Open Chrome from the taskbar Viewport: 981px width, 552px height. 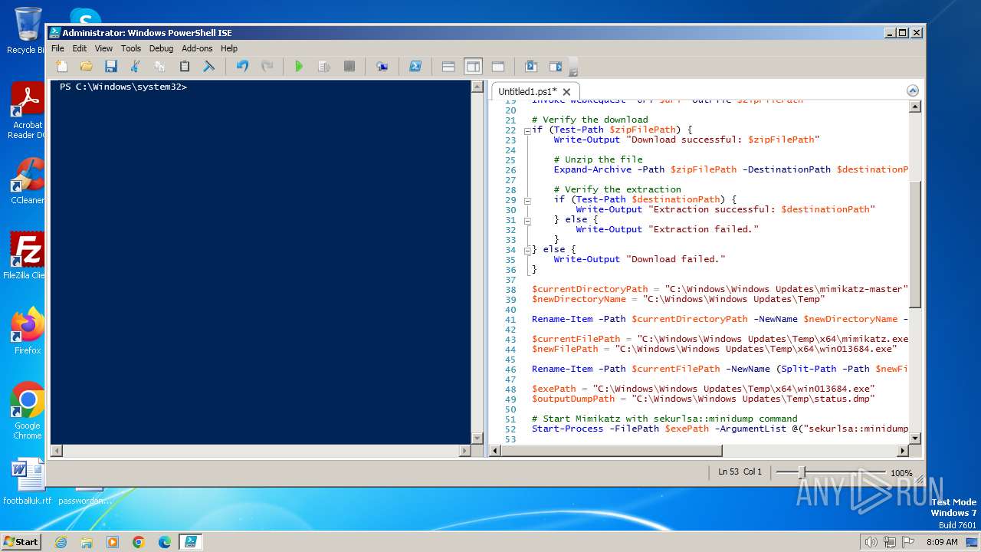[139, 542]
